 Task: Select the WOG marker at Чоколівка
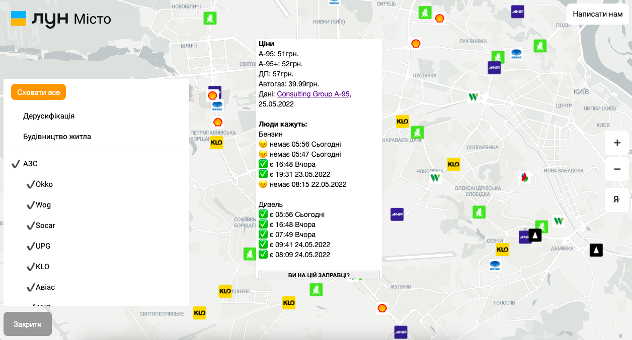pyautogui.click(x=435, y=178)
